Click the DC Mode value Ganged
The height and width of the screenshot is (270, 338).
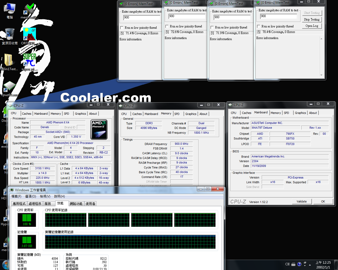201,128
